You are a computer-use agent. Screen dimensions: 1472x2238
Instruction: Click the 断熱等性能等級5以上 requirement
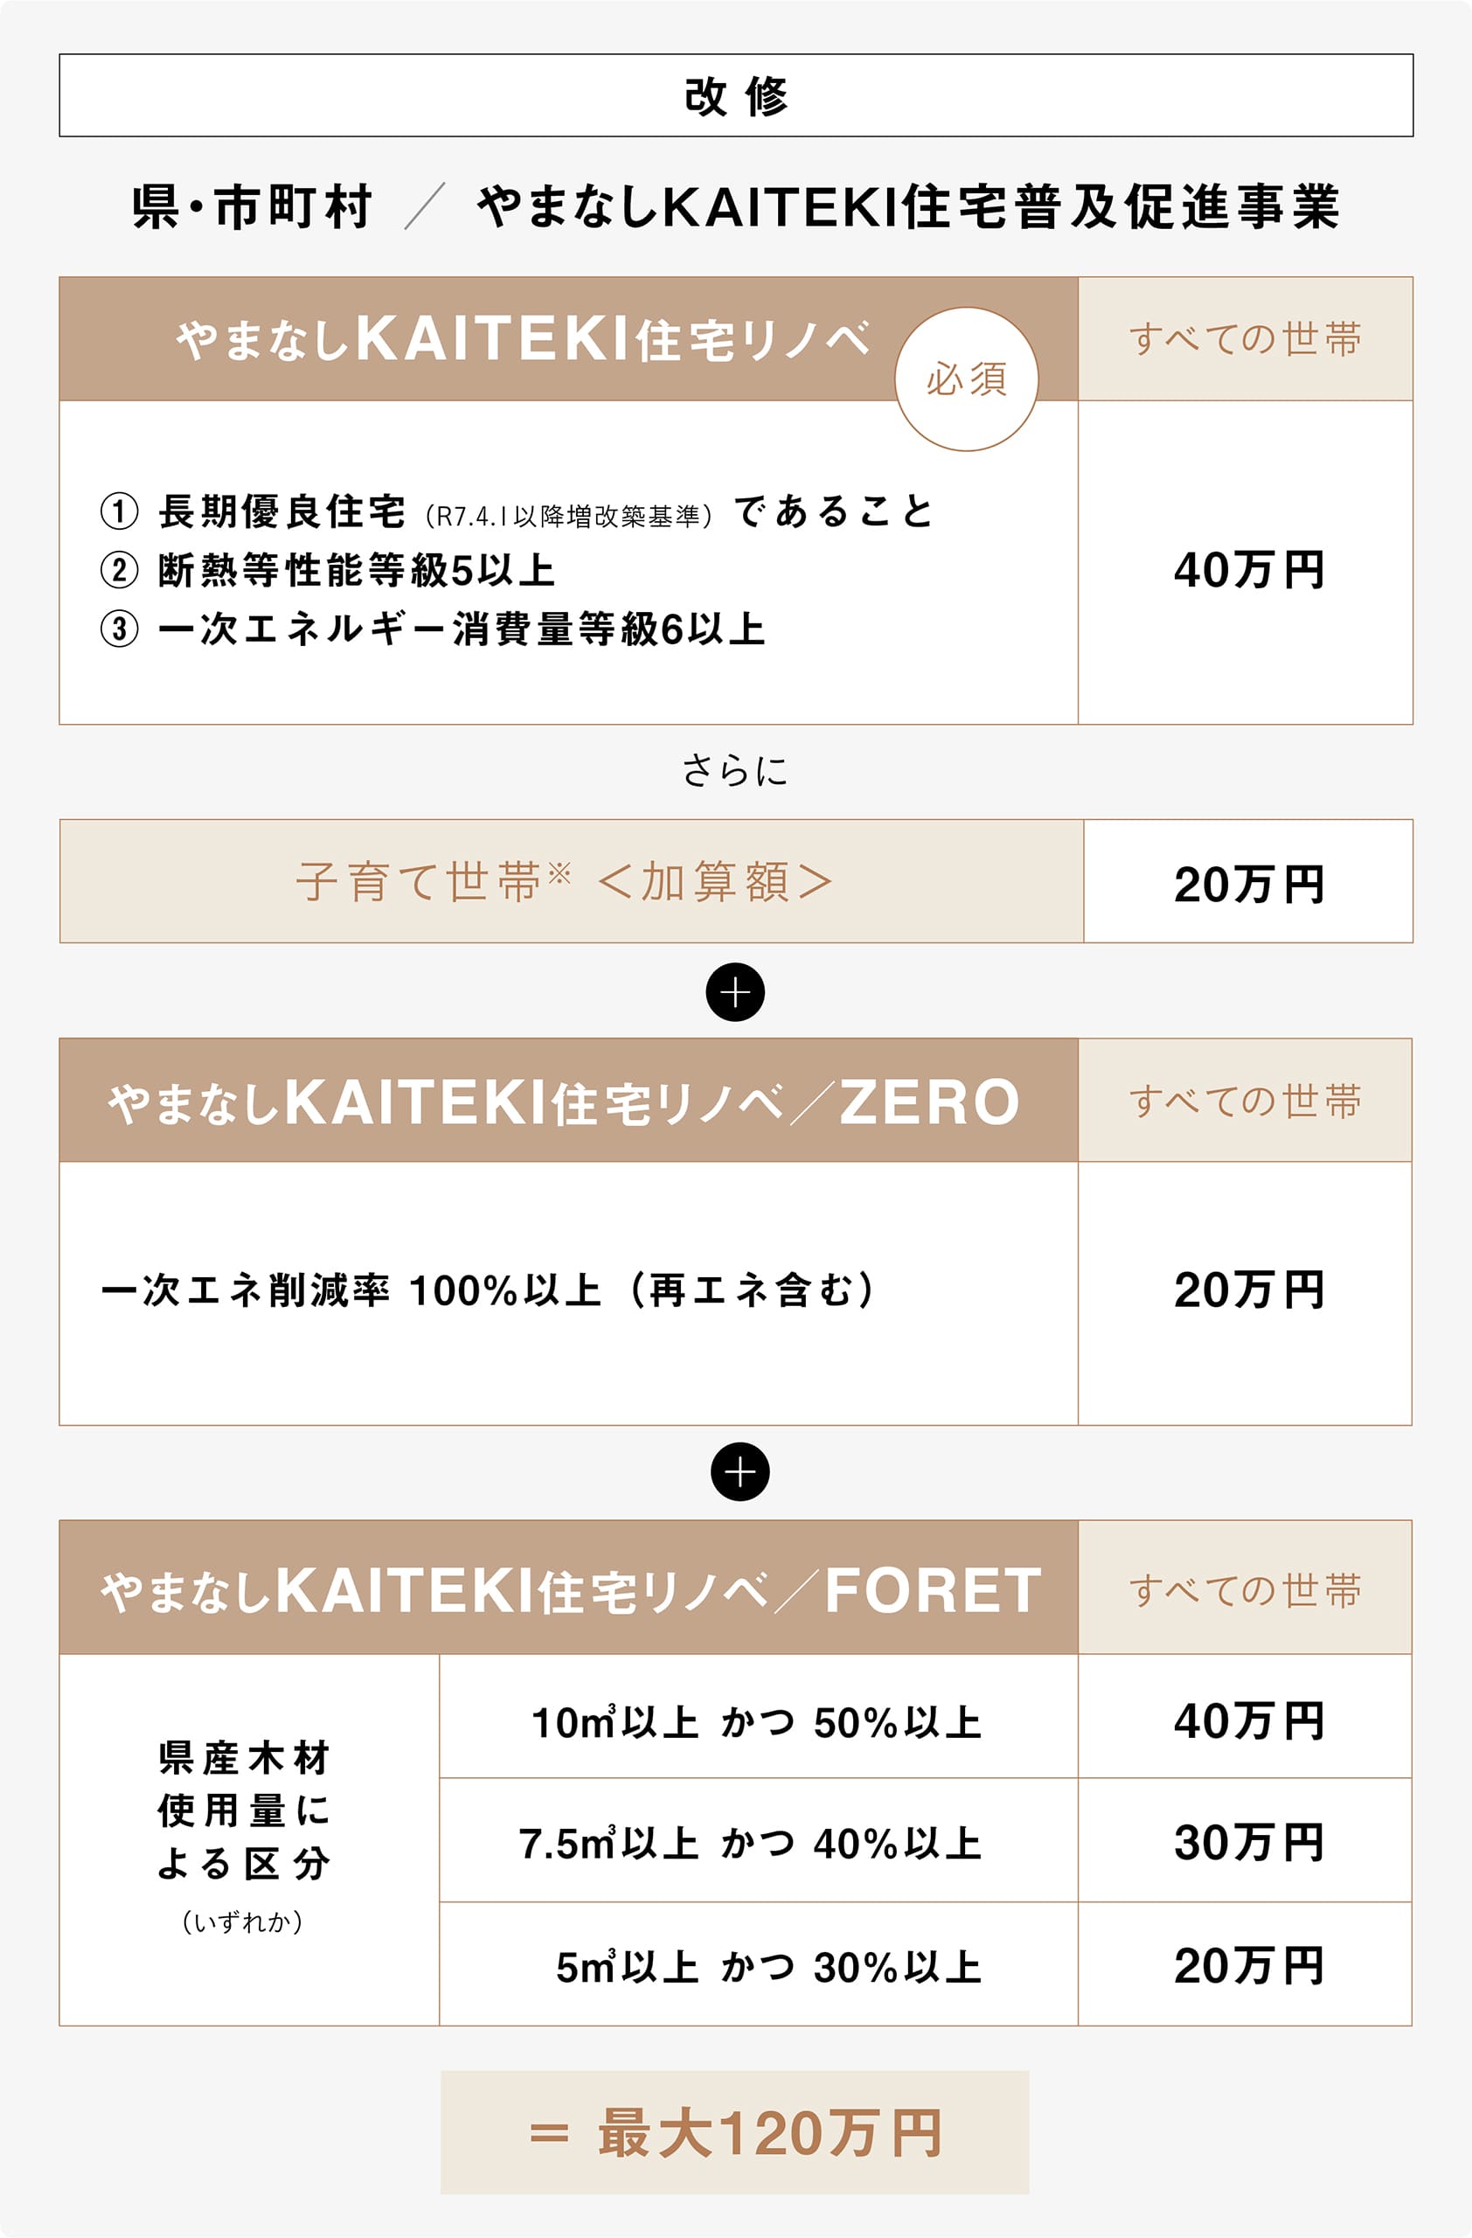[358, 571]
